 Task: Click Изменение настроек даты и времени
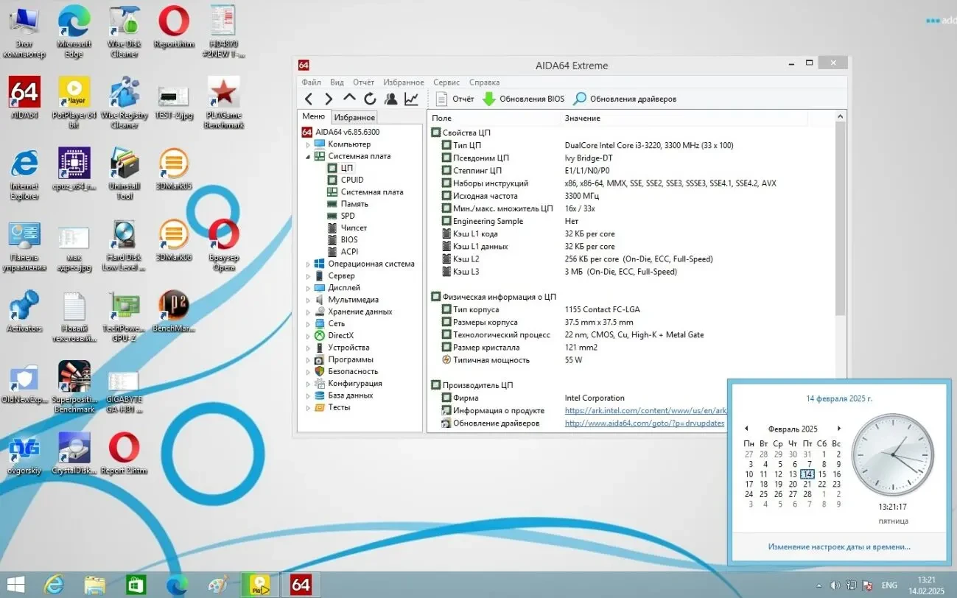pos(838,546)
